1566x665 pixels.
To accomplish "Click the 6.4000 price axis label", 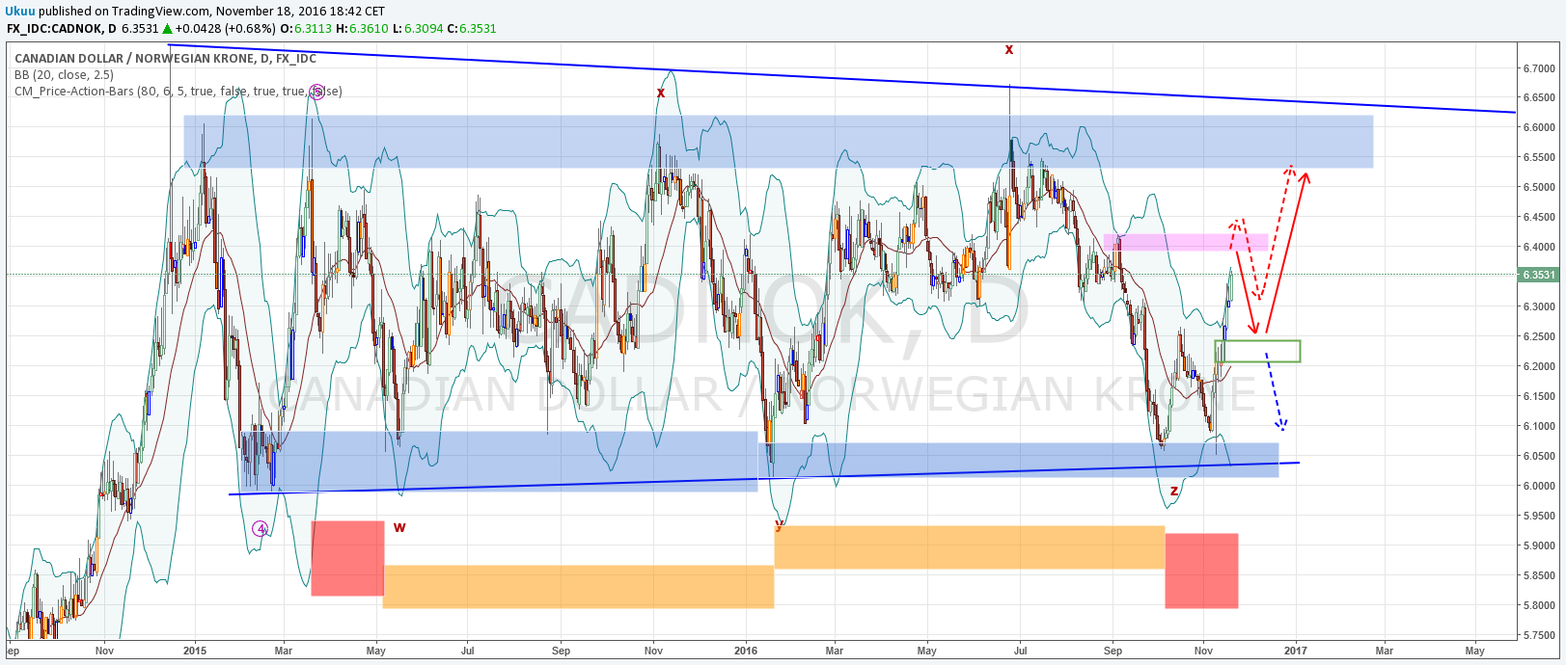I will 1539,247.
